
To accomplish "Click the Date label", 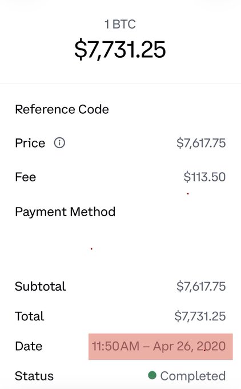I will [29, 346].
